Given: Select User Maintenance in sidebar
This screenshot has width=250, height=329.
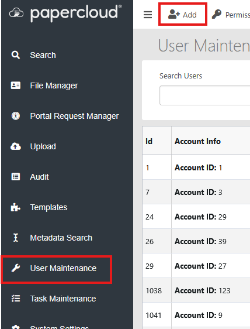Looking at the screenshot, I should 63,268.
